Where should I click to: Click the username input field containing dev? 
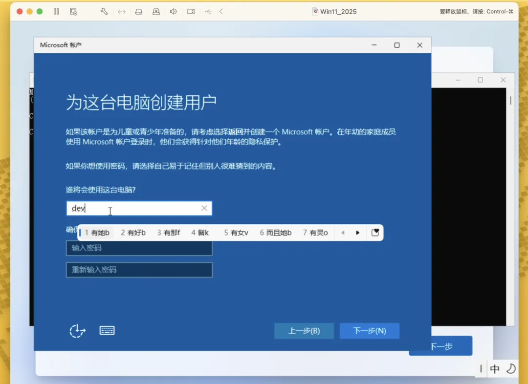tap(139, 208)
